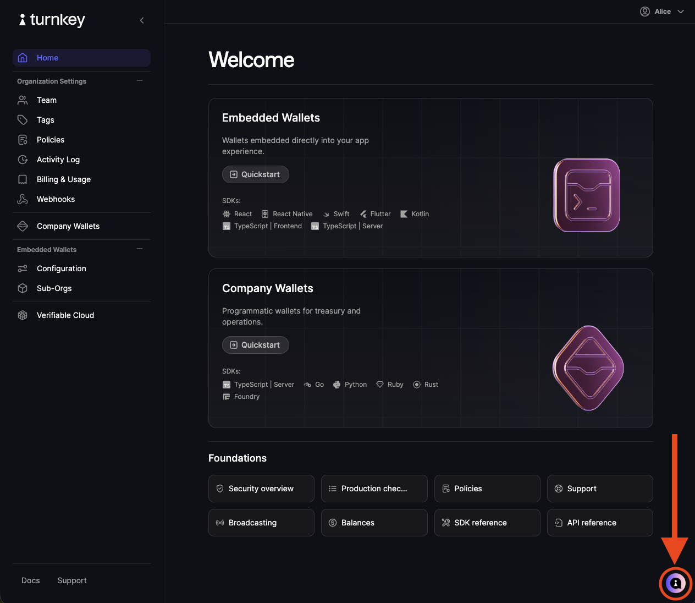This screenshot has height=603, width=695.
Task: Open the Home page in sidebar
Action: coord(81,58)
